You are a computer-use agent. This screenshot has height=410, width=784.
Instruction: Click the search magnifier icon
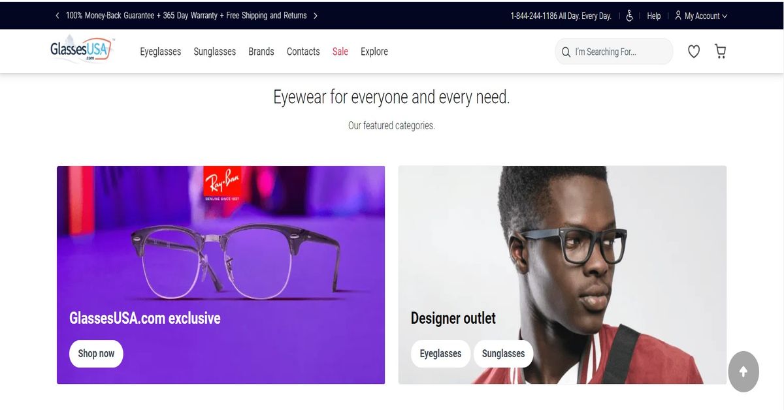pyautogui.click(x=566, y=52)
